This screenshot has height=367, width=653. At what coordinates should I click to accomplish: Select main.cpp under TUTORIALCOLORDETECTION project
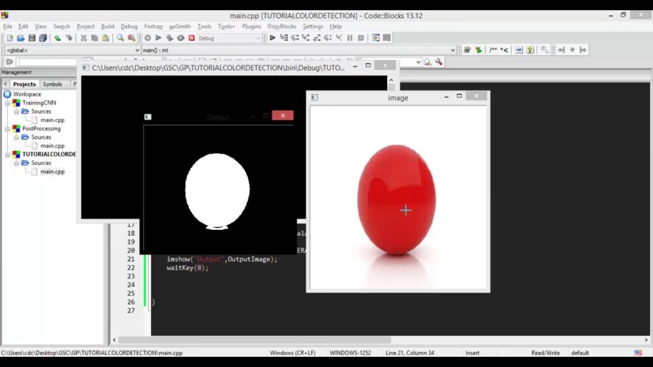click(52, 171)
